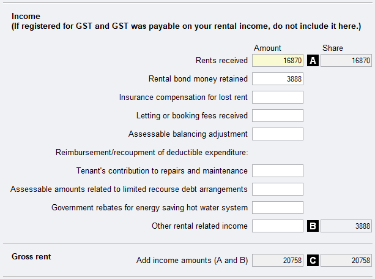
Task: Click the Other rental related income amount field
Action: pos(278,226)
